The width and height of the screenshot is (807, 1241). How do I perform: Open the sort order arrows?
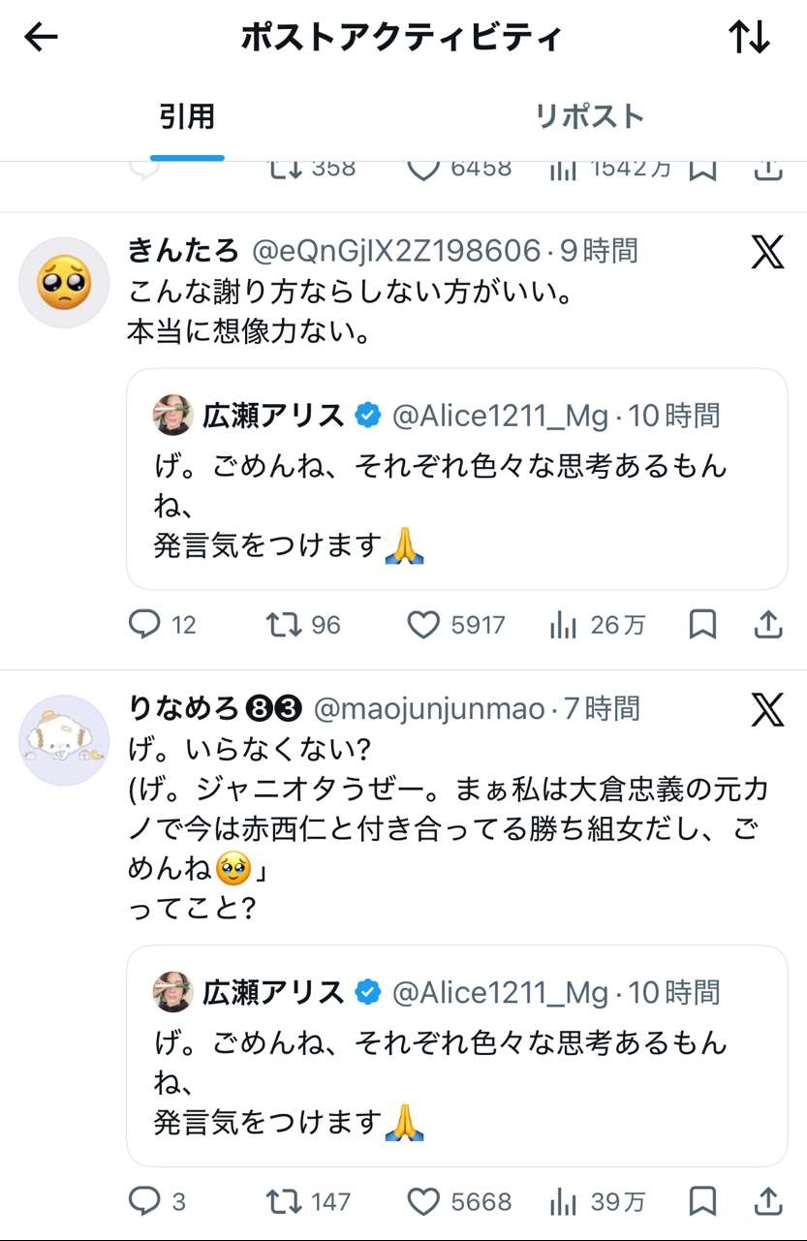coord(749,38)
